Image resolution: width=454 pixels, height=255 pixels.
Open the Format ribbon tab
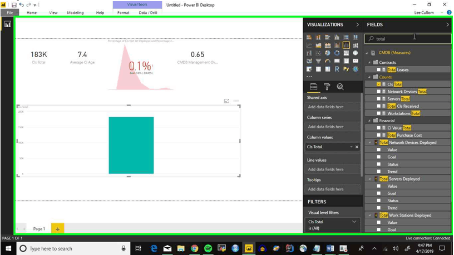[124, 13]
